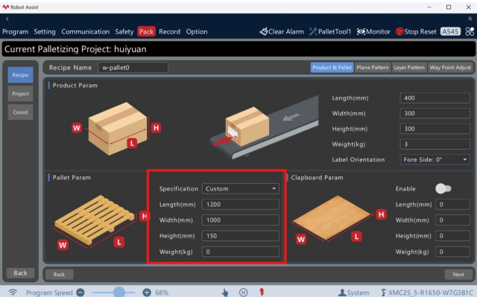Click the Wi-Fi status icon
Image resolution: width=477 pixels, height=297 pixels.
(13, 293)
